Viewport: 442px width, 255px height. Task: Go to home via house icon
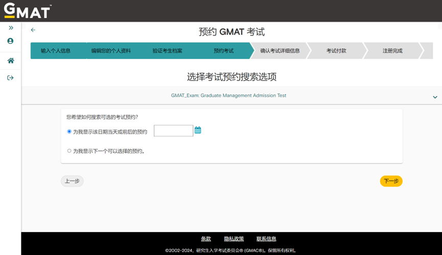pos(11,61)
